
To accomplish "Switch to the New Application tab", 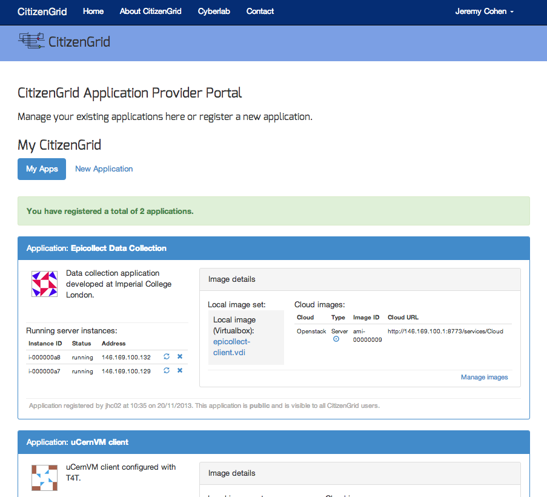I will point(104,169).
